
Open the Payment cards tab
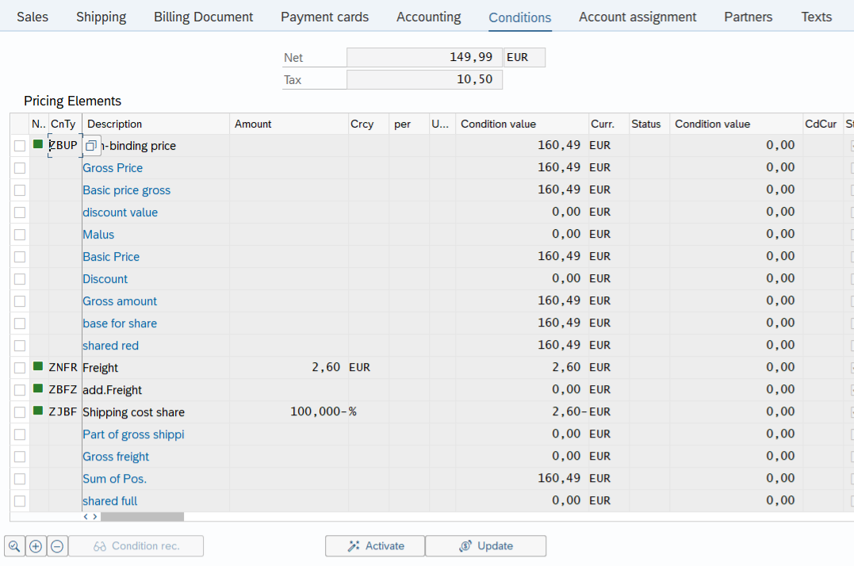click(x=324, y=17)
